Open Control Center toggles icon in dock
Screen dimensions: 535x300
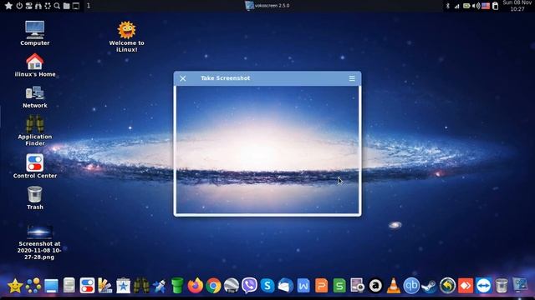click(x=87, y=286)
